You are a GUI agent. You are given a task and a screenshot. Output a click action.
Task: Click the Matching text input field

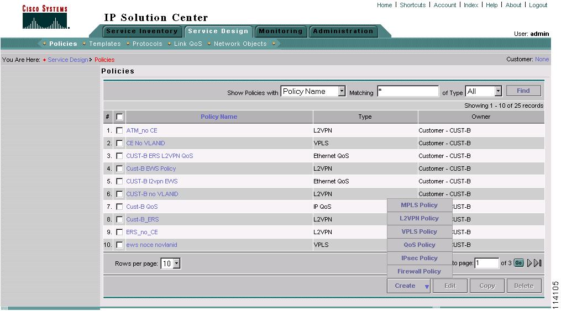pos(408,91)
